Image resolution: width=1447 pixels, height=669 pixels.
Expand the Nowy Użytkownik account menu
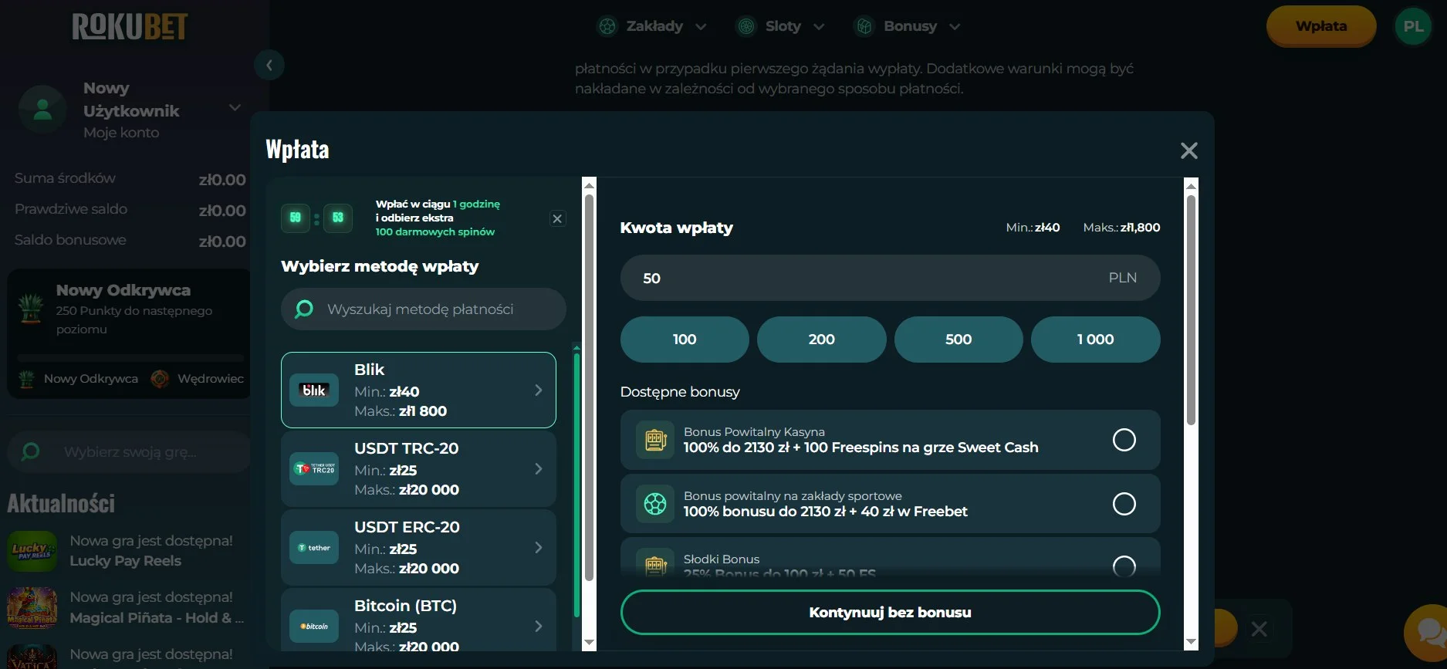(235, 107)
